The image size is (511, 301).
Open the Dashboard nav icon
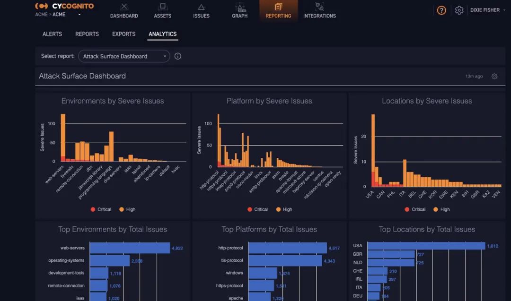[x=124, y=7]
